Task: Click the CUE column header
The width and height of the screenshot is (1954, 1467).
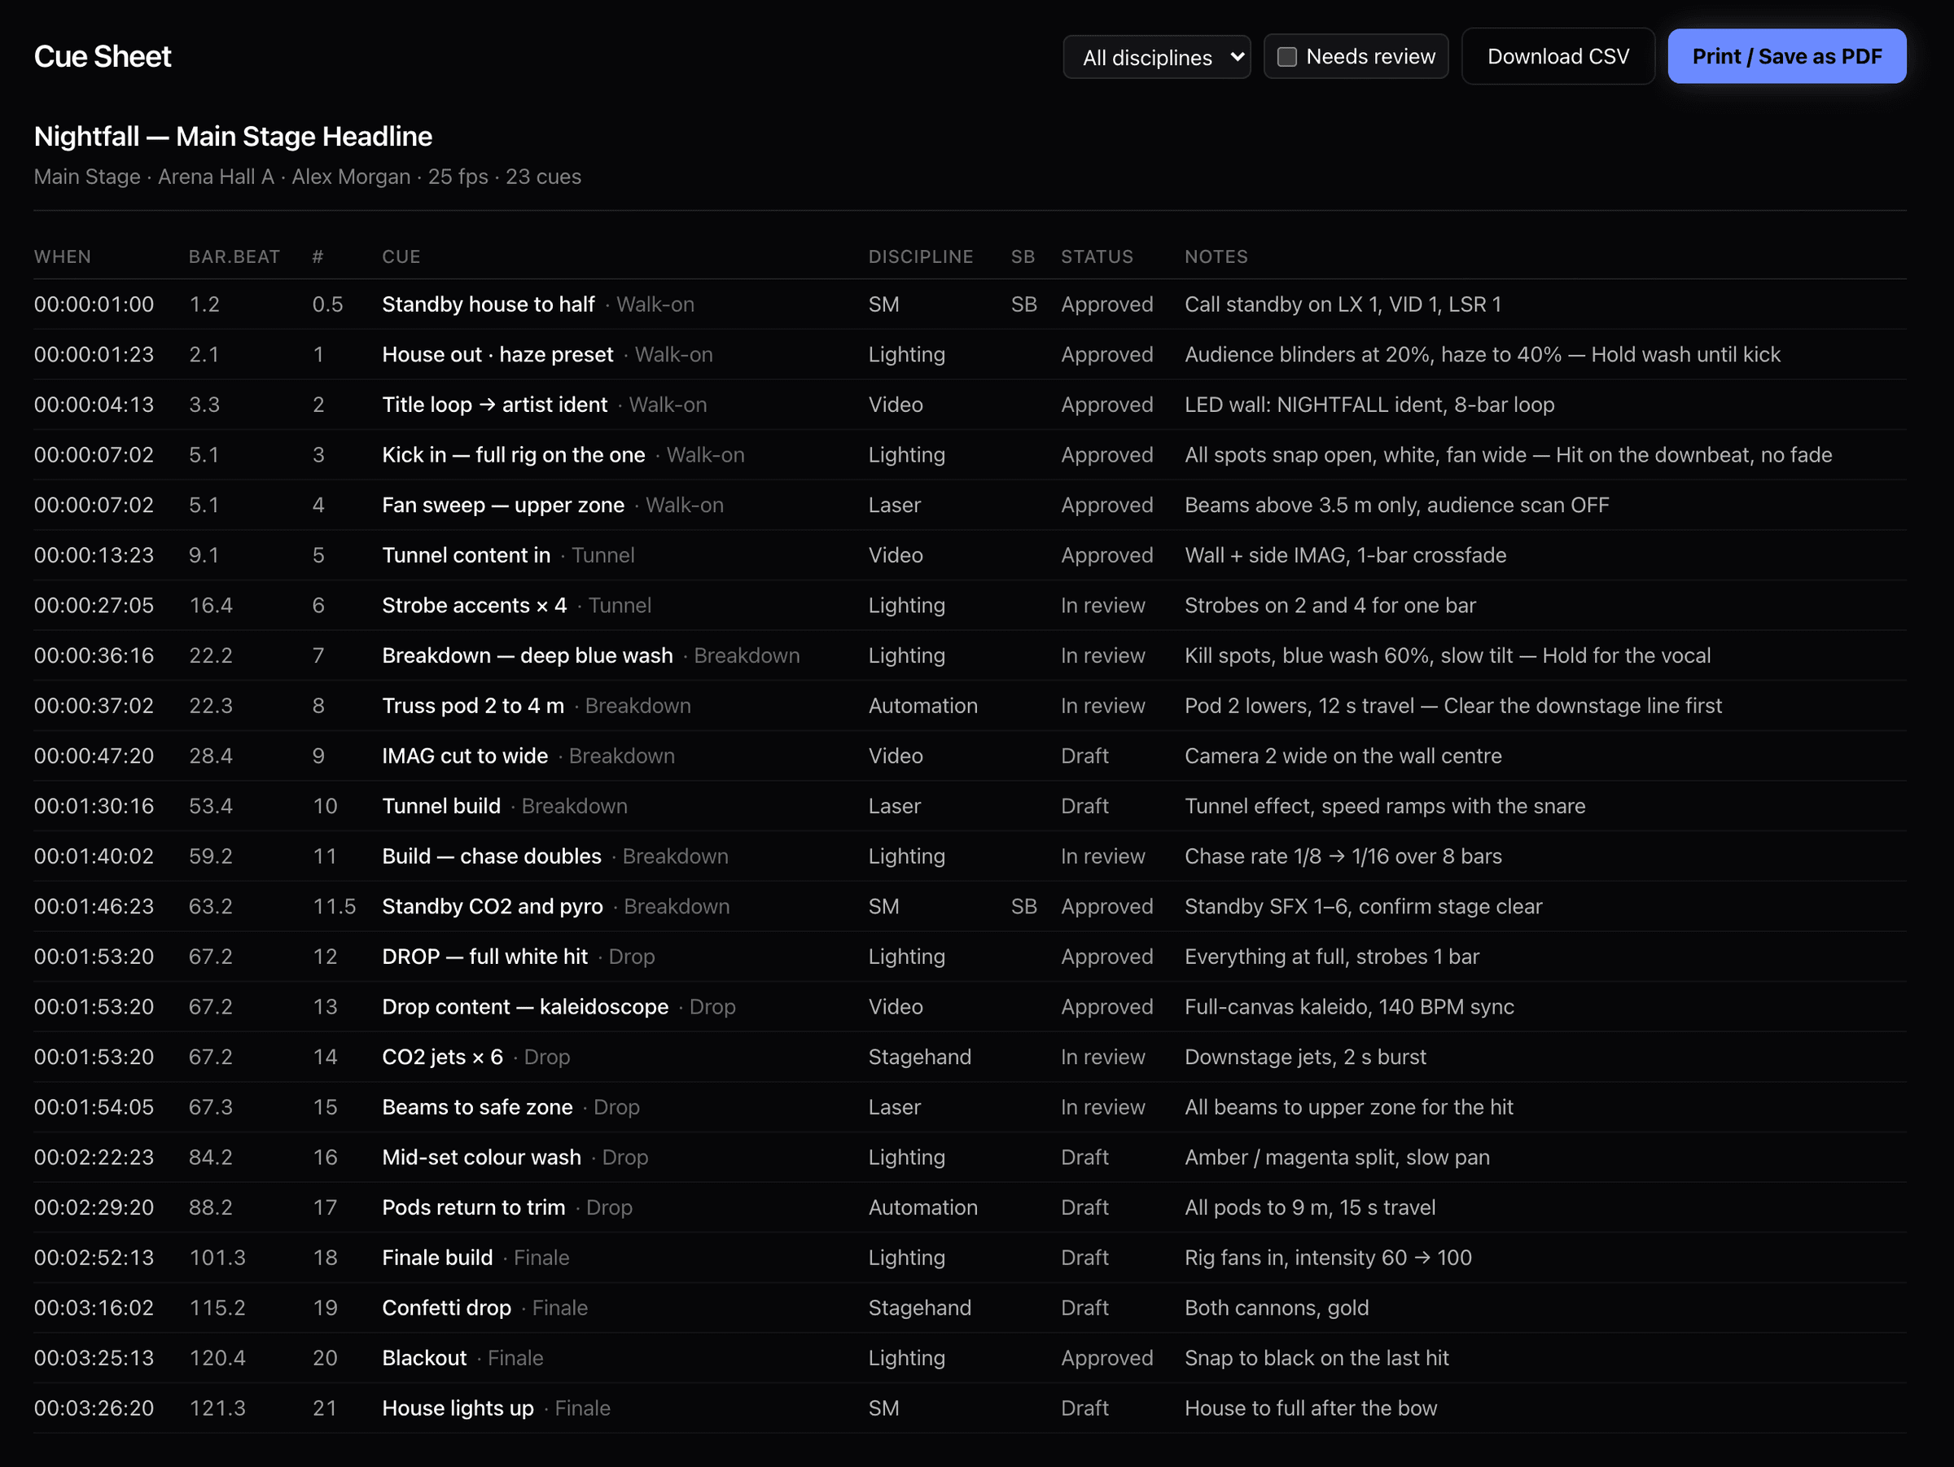Action: click(401, 256)
